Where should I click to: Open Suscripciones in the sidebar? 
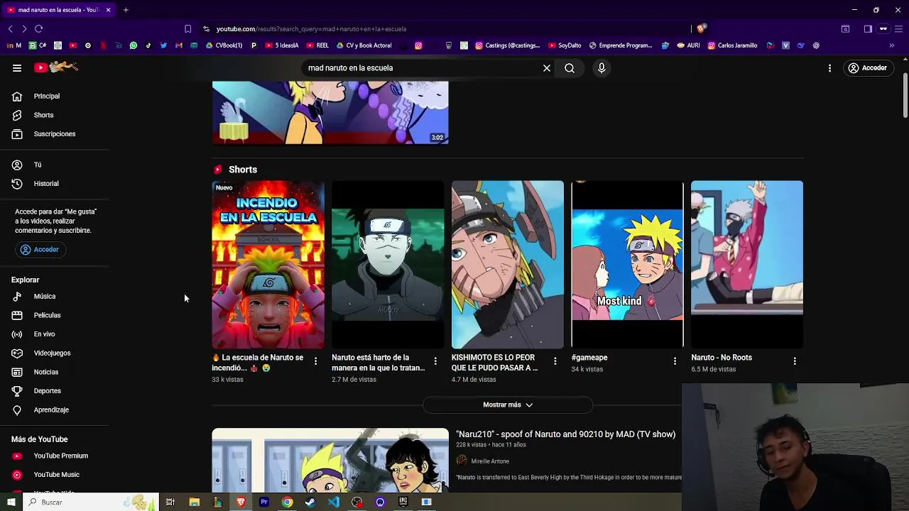click(x=54, y=134)
